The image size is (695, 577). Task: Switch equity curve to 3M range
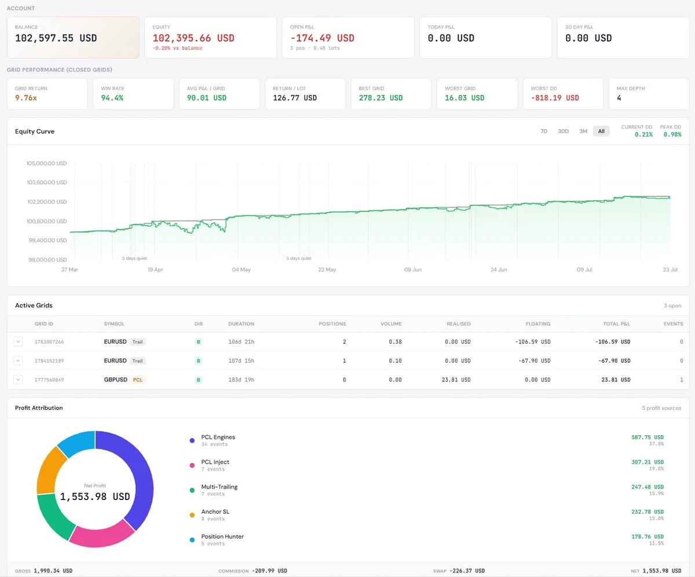coord(583,131)
